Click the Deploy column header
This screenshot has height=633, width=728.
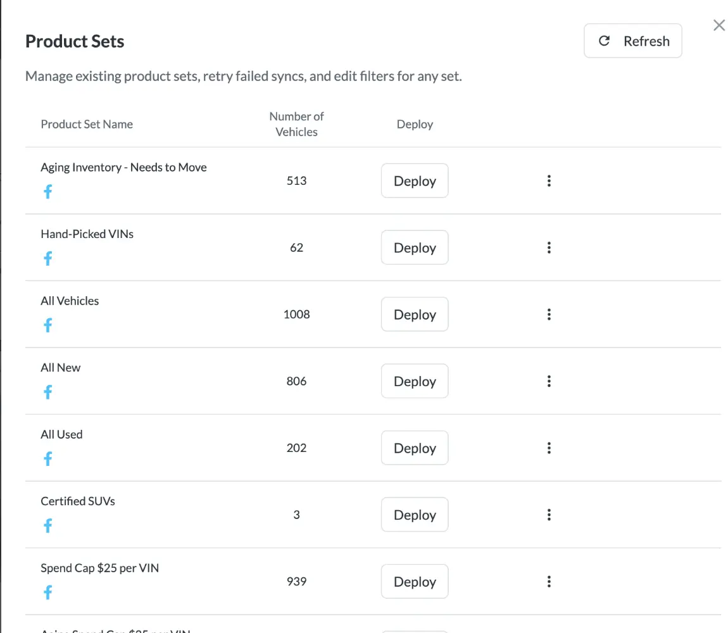click(x=415, y=124)
